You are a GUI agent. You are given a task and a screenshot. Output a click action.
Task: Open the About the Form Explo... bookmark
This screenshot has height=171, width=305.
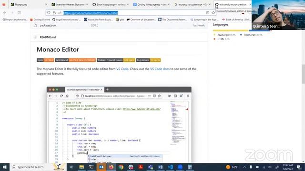point(98,19)
